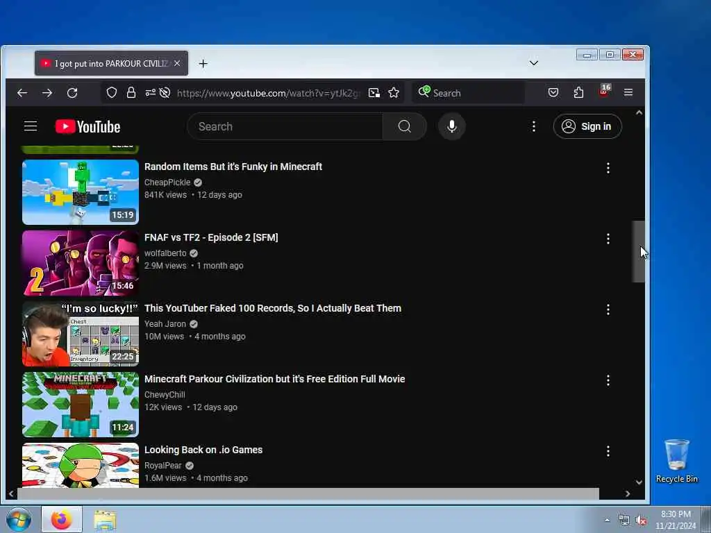Screen dimensions: 711x533
Task: Open the site permissions icon in address bar
Action: [x=151, y=93]
